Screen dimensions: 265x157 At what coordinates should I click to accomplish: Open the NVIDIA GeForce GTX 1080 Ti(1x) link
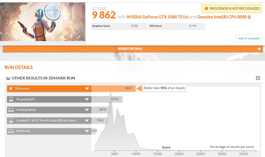(158, 17)
